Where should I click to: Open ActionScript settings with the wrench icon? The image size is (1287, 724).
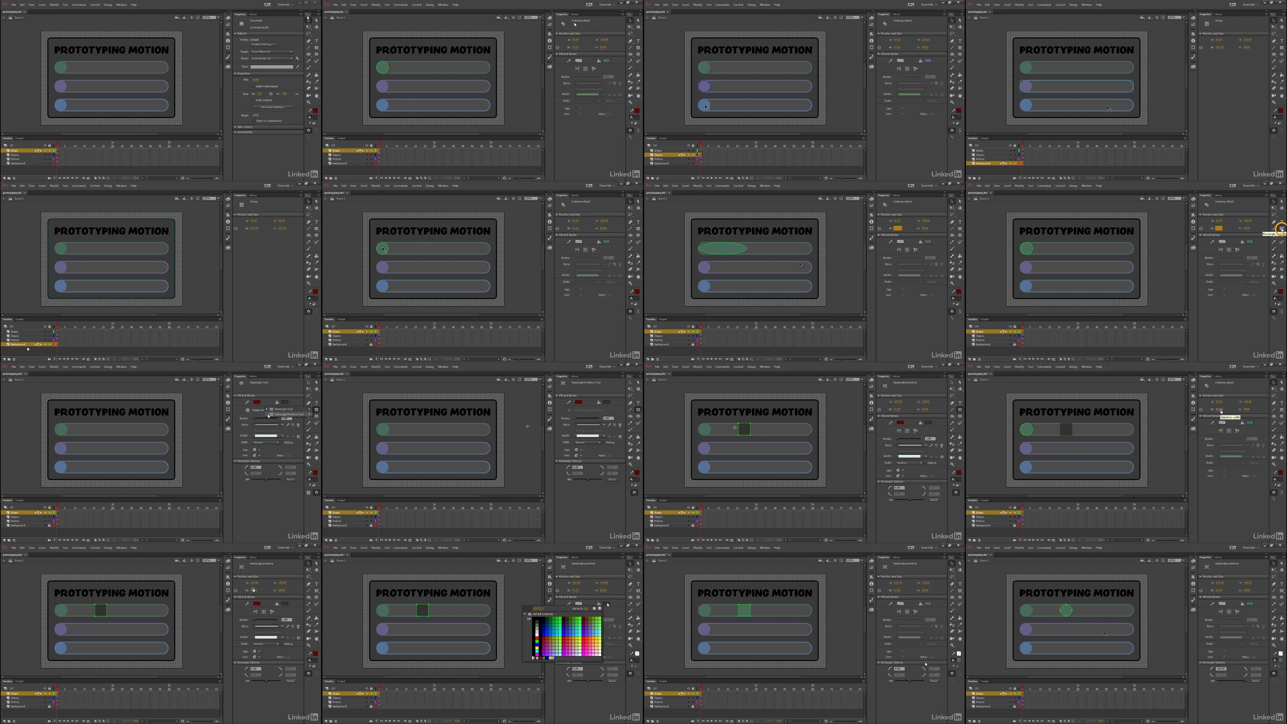click(x=298, y=58)
